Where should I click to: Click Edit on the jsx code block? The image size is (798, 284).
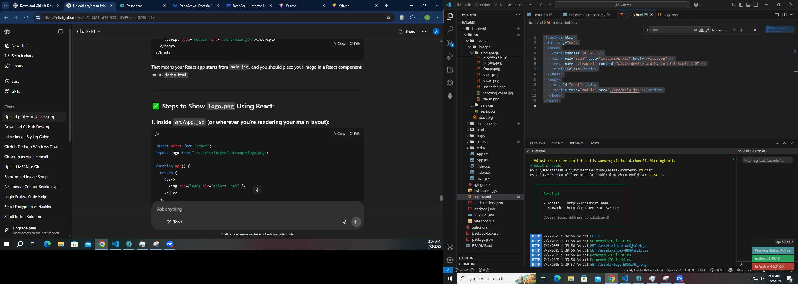tap(355, 134)
